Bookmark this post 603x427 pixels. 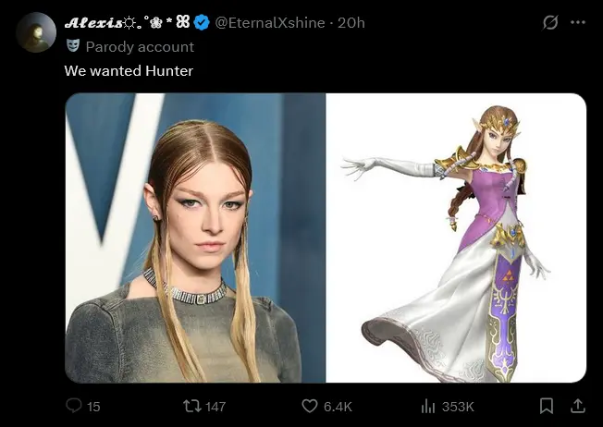pos(547,406)
